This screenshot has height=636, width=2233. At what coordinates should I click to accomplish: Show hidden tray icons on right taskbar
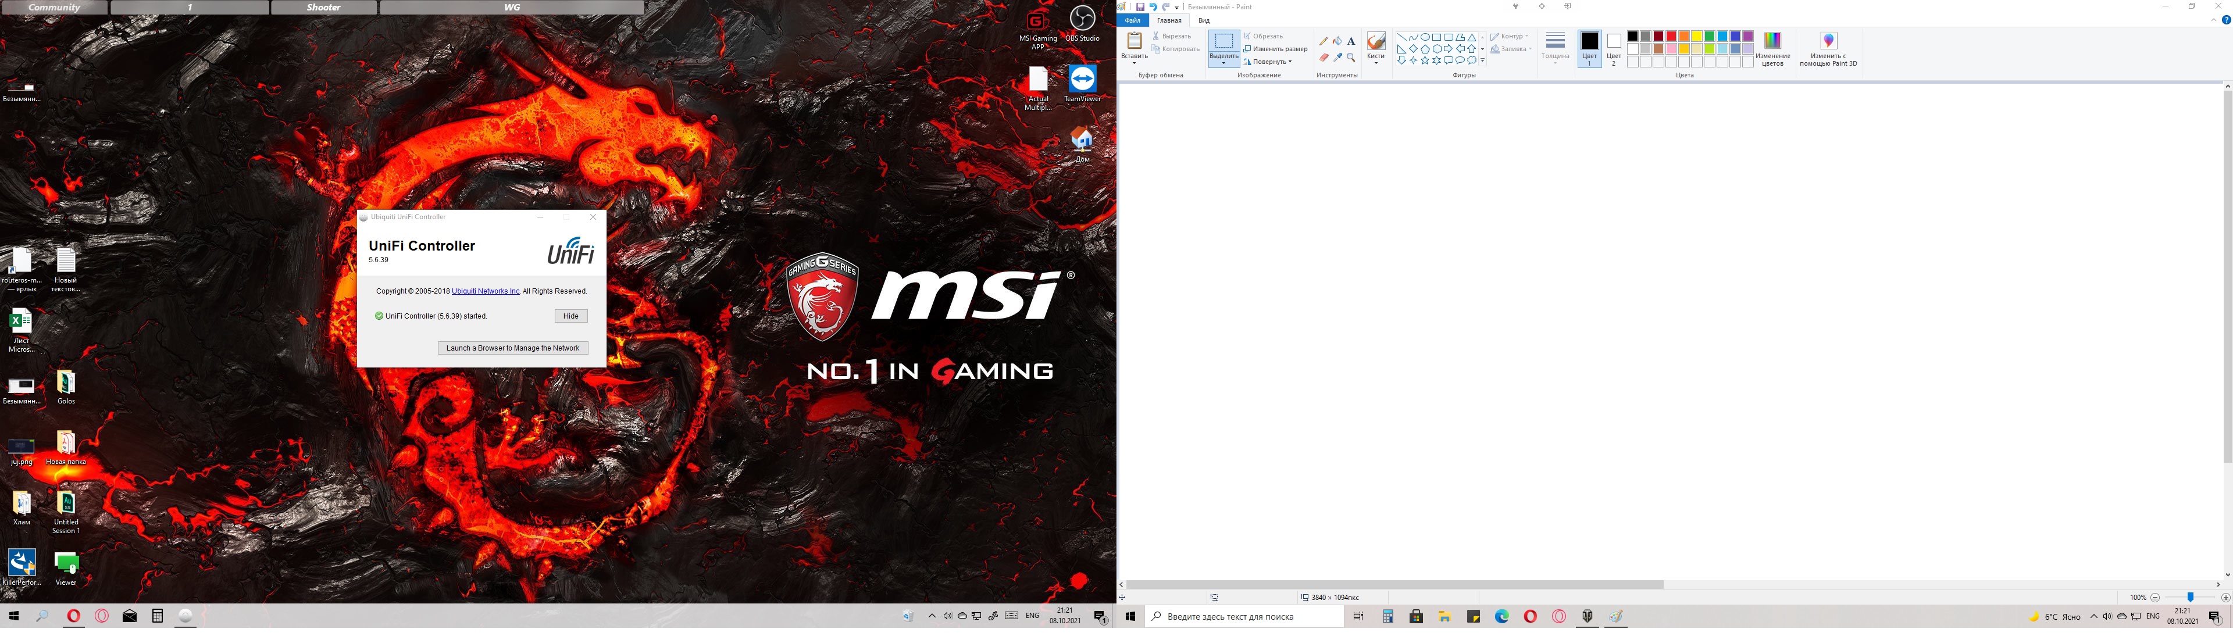2093,617
